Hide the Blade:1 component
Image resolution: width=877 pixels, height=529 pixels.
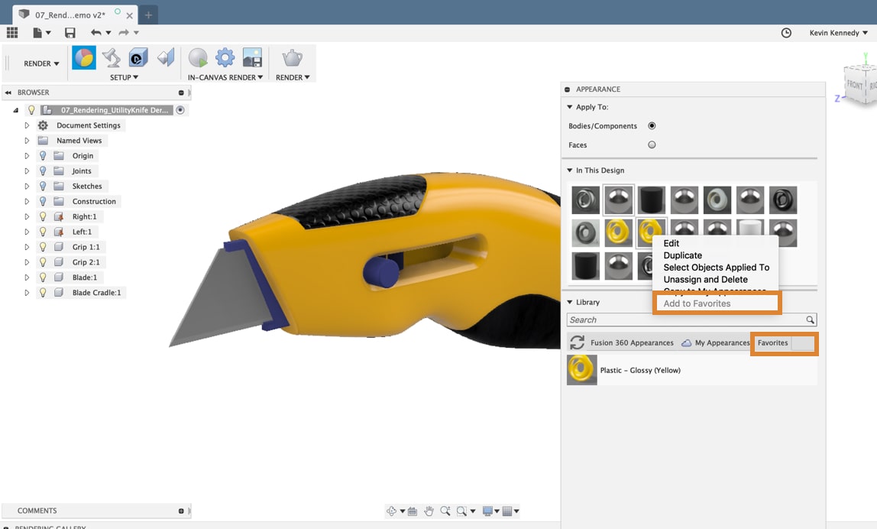[x=43, y=277]
